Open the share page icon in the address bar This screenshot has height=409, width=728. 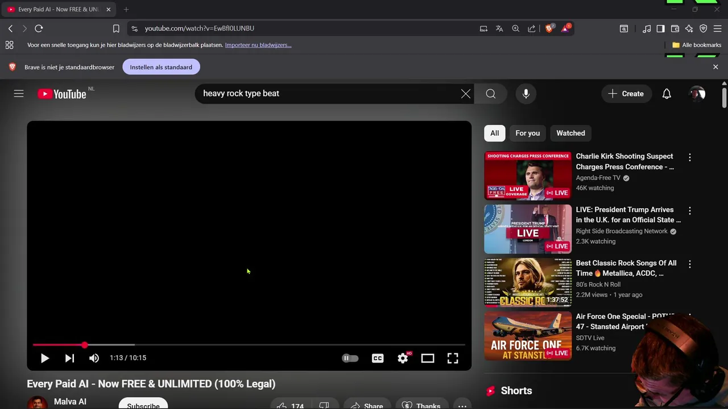531,28
